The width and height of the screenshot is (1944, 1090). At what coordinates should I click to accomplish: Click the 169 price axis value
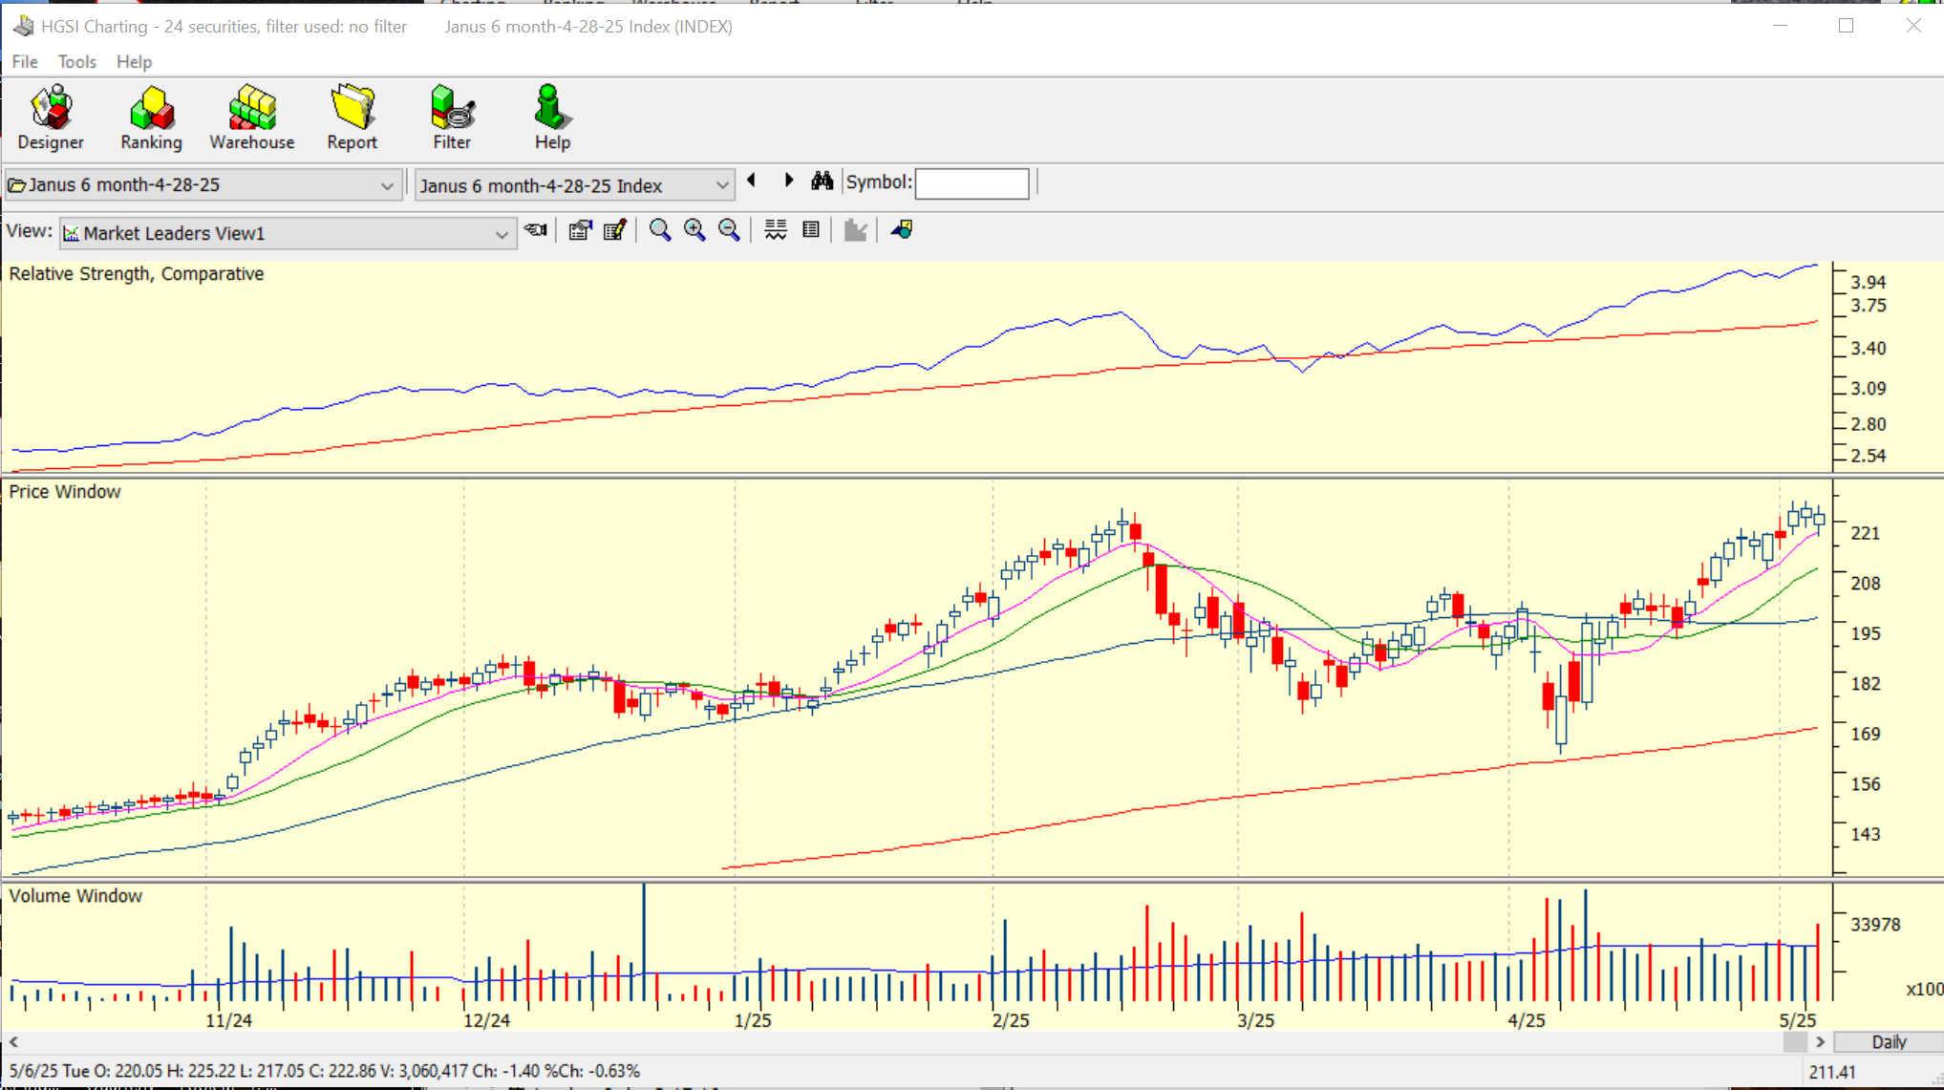click(x=1866, y=734)
